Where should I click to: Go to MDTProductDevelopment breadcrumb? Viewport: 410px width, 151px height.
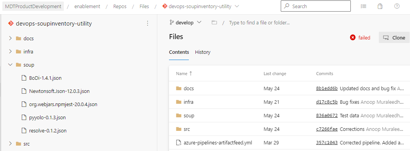tap(33, 7)
